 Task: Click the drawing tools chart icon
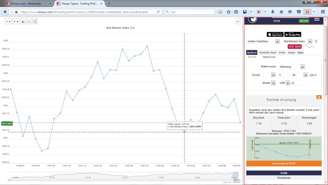click(35, 22)
